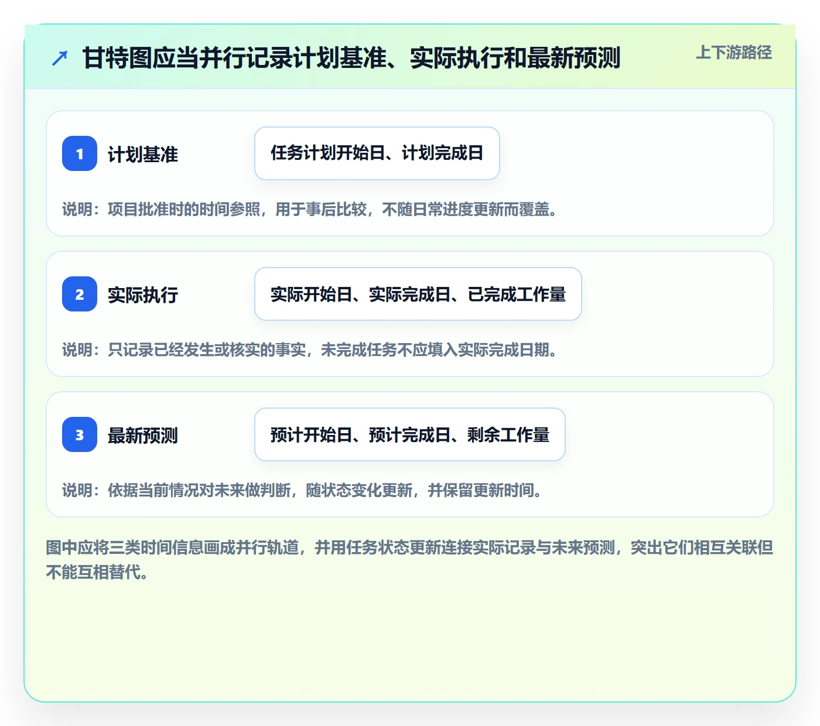Viewport: 820px width, 726px height.
Task: Click the number 2 badge for 实际执行
Action: click(80, 294)
